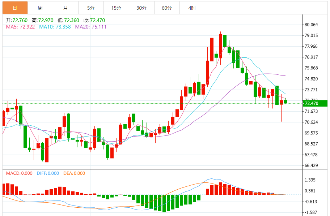The width and height of the screenshot is (330, 216).
Task: Click the 74.820 price axis label
Action: point(311,79)
